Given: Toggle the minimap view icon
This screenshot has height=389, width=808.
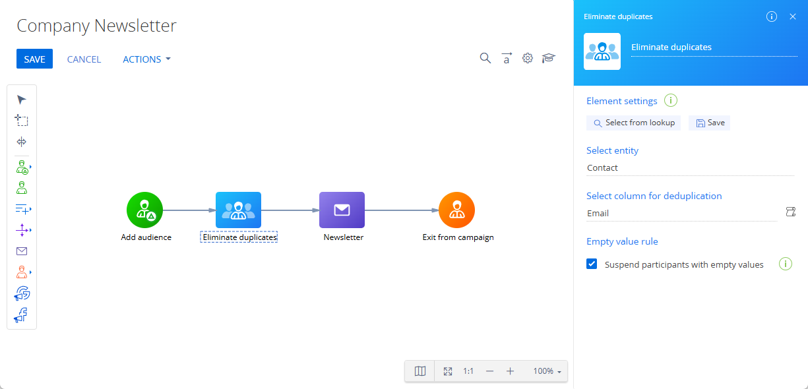Looking at the screenshot, I should point(420,371).
